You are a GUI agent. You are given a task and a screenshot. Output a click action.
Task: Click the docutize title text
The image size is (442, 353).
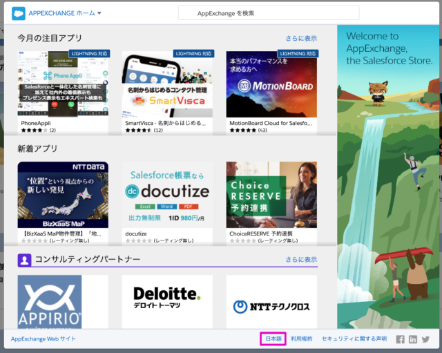pyautogui.click(x=136, y=233)
